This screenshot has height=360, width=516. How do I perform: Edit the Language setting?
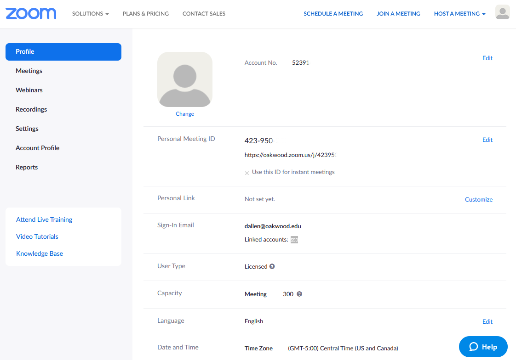tap(487, 321)
